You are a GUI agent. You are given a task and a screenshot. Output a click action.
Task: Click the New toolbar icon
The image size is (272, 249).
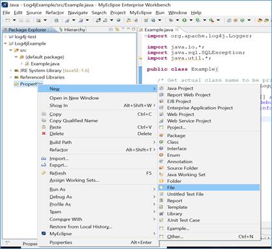coord(8,20)
